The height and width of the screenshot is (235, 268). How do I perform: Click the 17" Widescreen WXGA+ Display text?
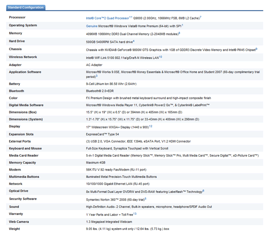pyautogui.click(x=117, y=127)
